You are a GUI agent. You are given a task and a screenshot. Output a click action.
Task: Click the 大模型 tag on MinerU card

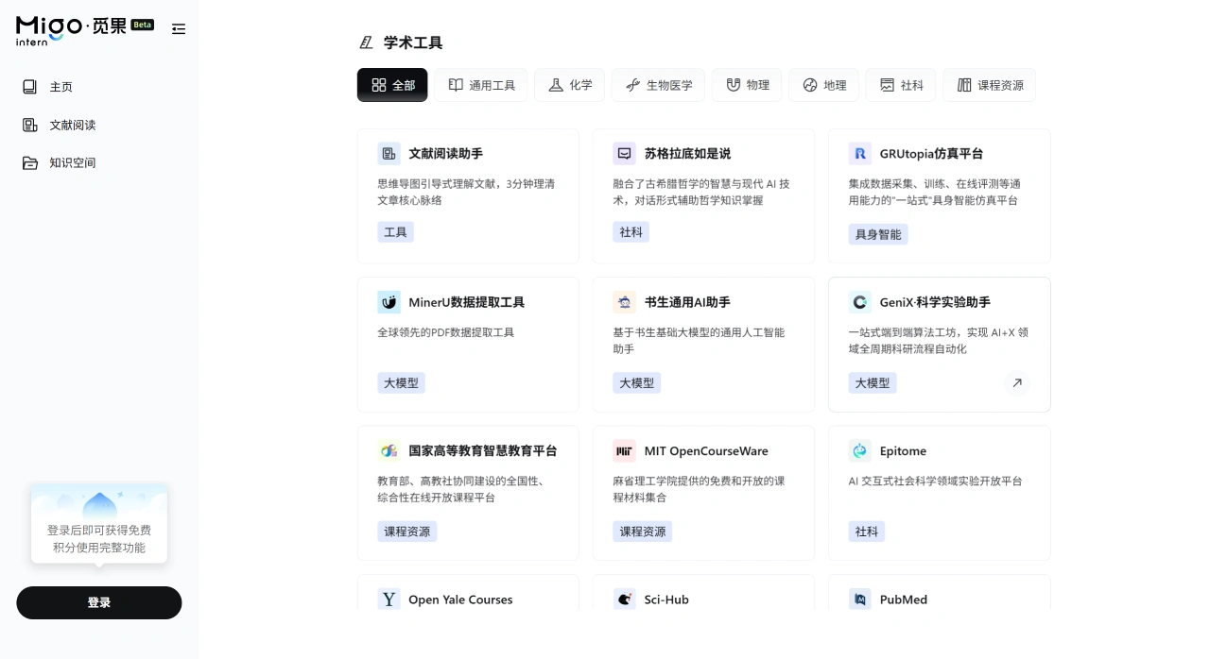tap(401, 382)
